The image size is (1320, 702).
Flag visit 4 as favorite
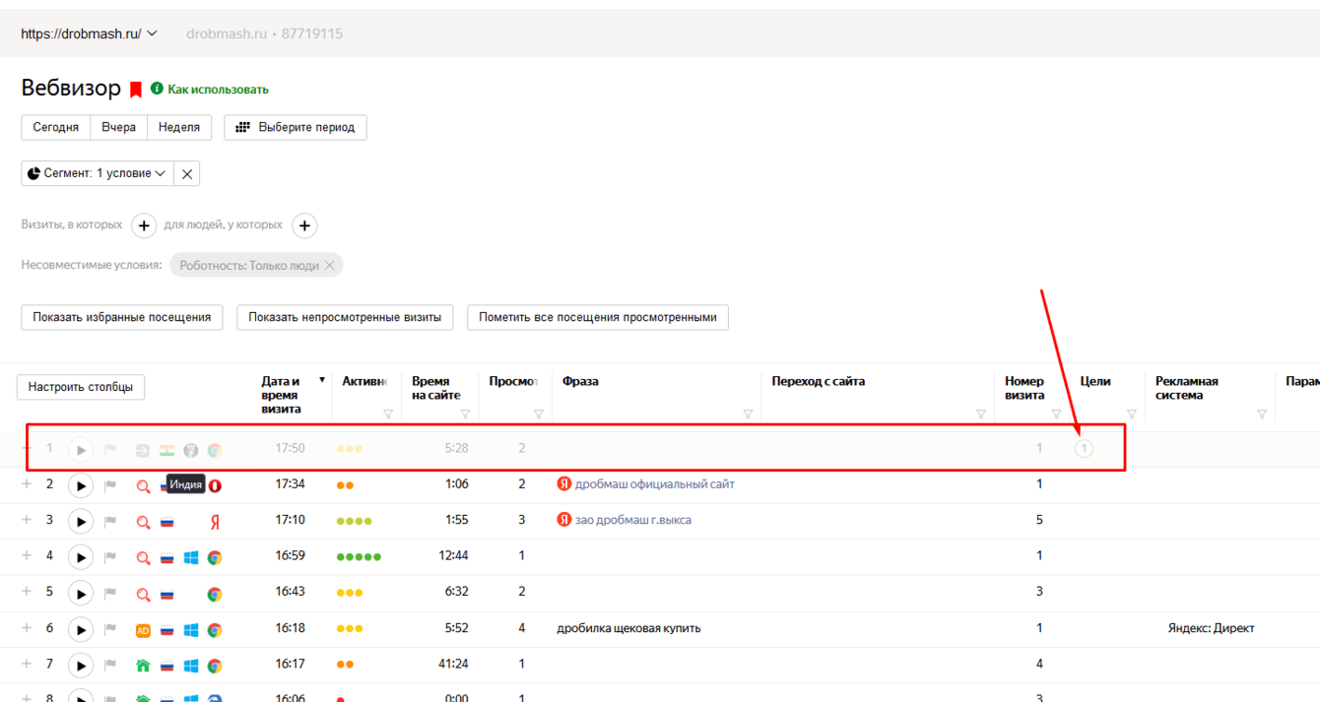[110, 557]
